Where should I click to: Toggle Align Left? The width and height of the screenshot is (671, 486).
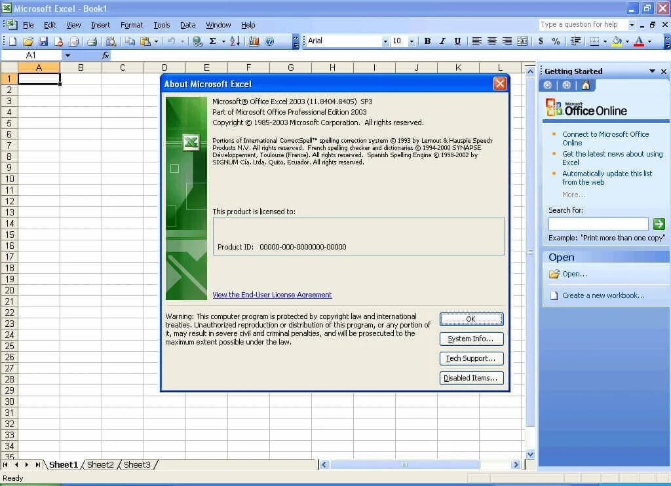476,41
